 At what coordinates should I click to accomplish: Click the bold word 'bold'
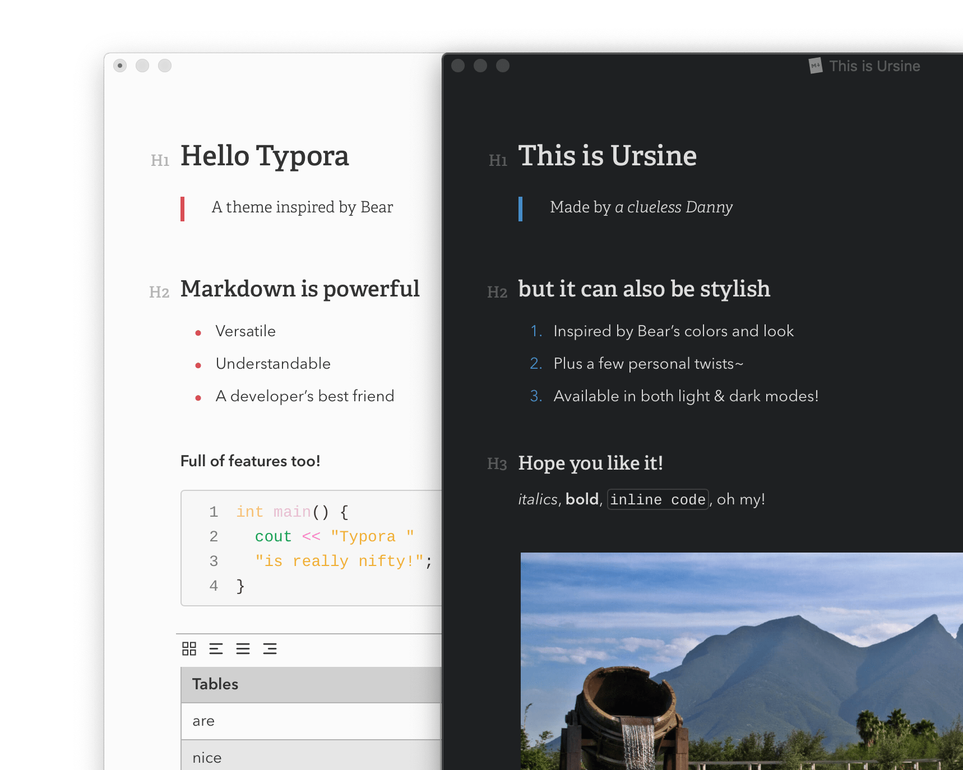[x=582, y=499]
